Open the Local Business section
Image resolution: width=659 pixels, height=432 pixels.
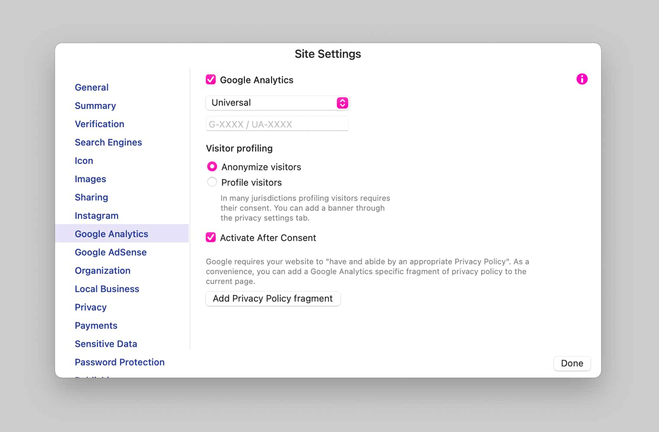(x=107, y=289)
